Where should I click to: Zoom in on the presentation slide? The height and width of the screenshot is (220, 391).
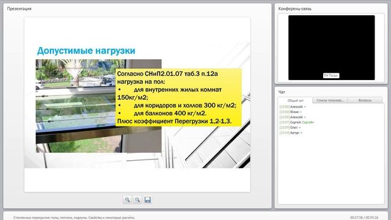point(127,200)
